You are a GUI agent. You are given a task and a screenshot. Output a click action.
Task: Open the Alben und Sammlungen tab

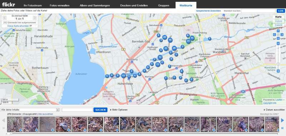(95, 6)
